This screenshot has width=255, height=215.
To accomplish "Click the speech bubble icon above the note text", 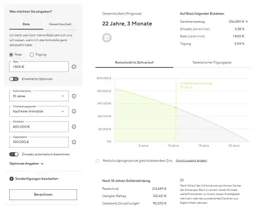I will click(x=182, y=180).
